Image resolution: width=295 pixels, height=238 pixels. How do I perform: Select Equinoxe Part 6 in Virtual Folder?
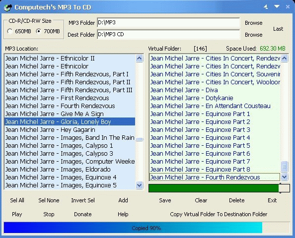pyautogui.click(x=215, y=154)
